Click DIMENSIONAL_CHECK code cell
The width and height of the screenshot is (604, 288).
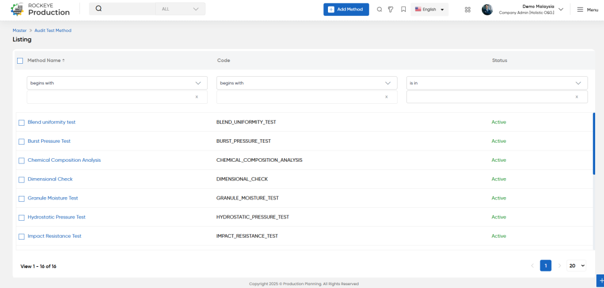[242, 179]
